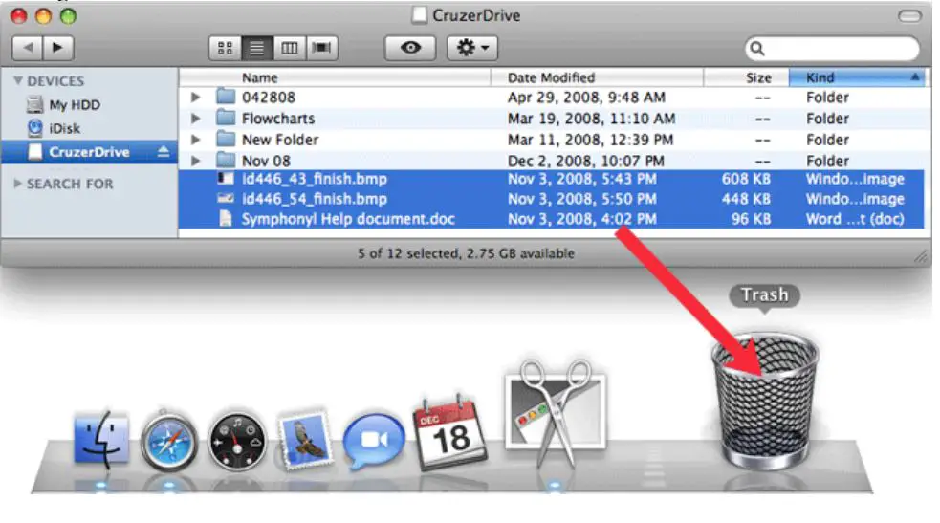
Task: Select My HDD in sidebar
Action: click(63, 105)
